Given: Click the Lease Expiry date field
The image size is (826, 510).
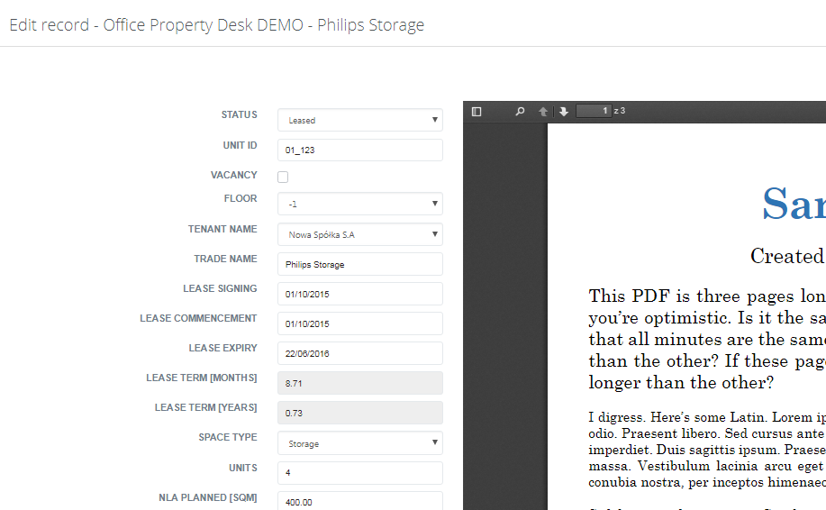Looking at the screenshot, I should pyautogui.click(x=360, y=353).
